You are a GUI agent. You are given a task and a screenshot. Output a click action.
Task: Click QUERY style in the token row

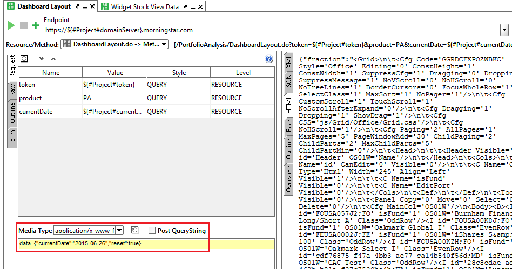pyautogui.click(x=178, y=85)
